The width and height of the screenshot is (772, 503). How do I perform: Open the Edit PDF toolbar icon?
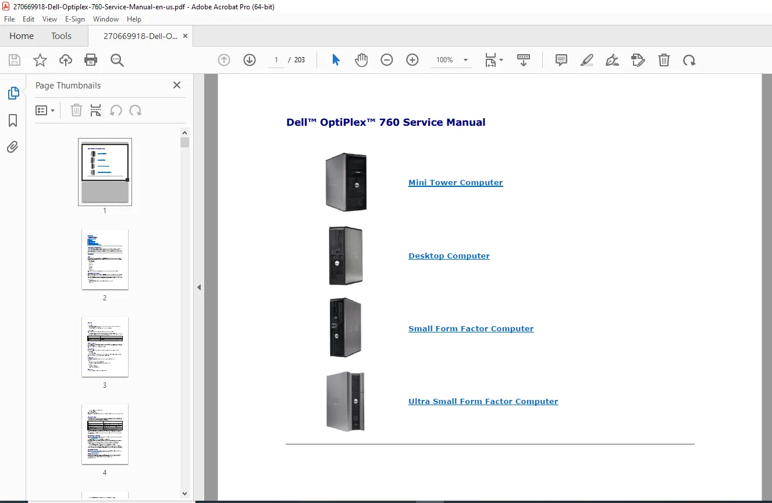coord(638,60)
